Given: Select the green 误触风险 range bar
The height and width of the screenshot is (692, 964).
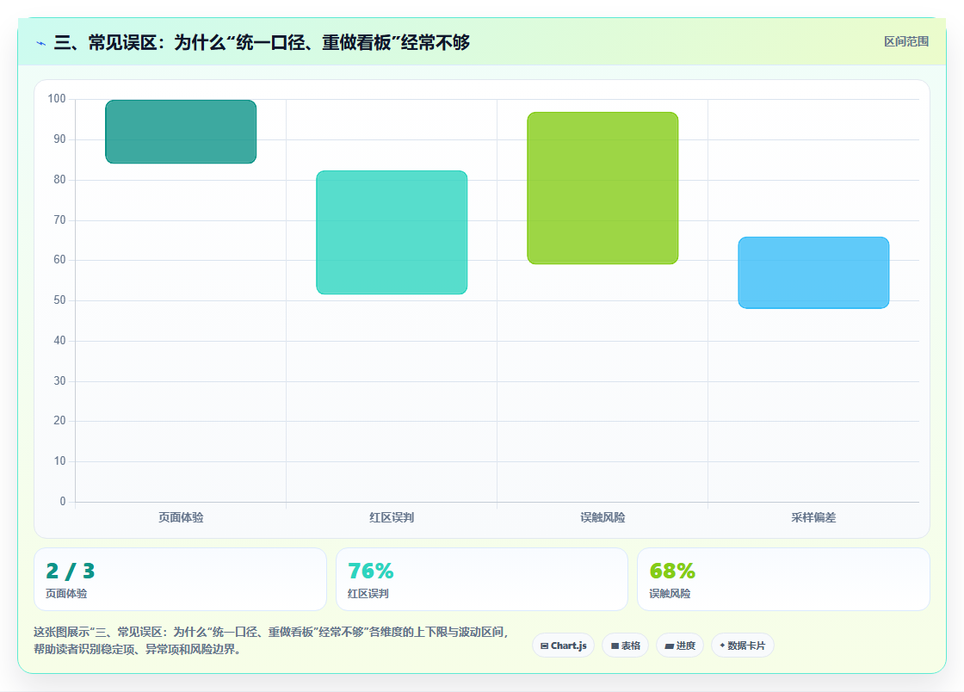Looking at the screenshot, I should coord(602,188).
